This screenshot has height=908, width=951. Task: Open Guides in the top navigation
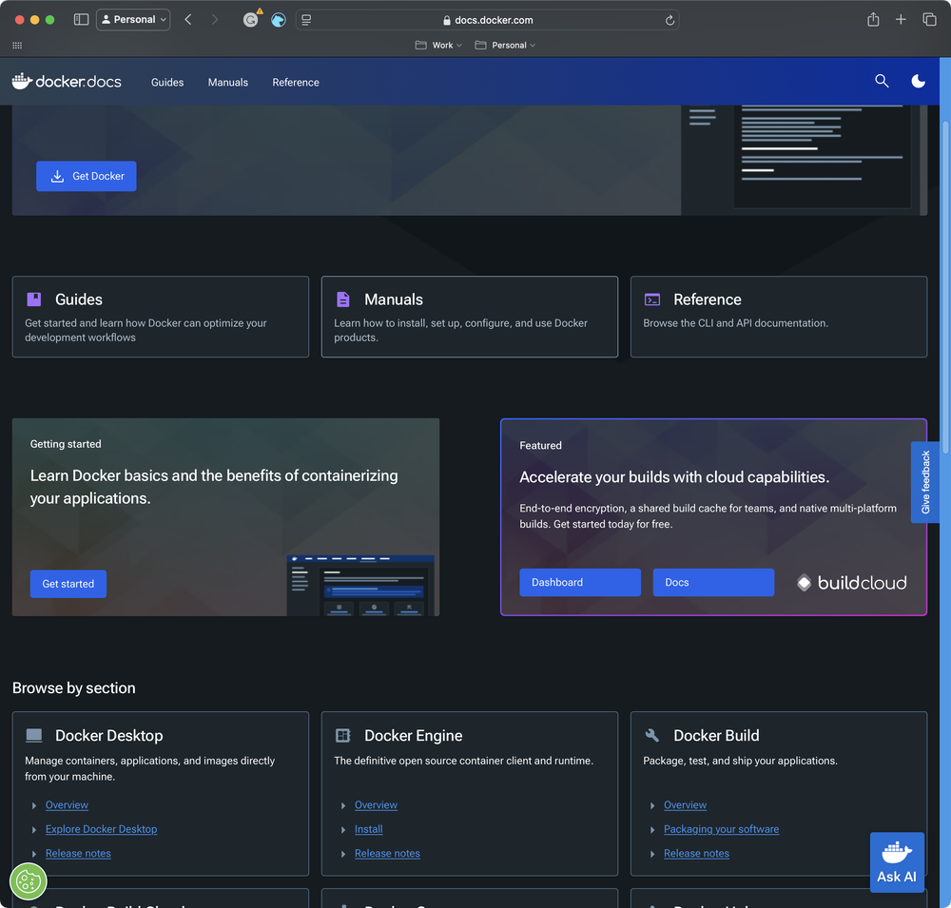[x=167, y=82]
